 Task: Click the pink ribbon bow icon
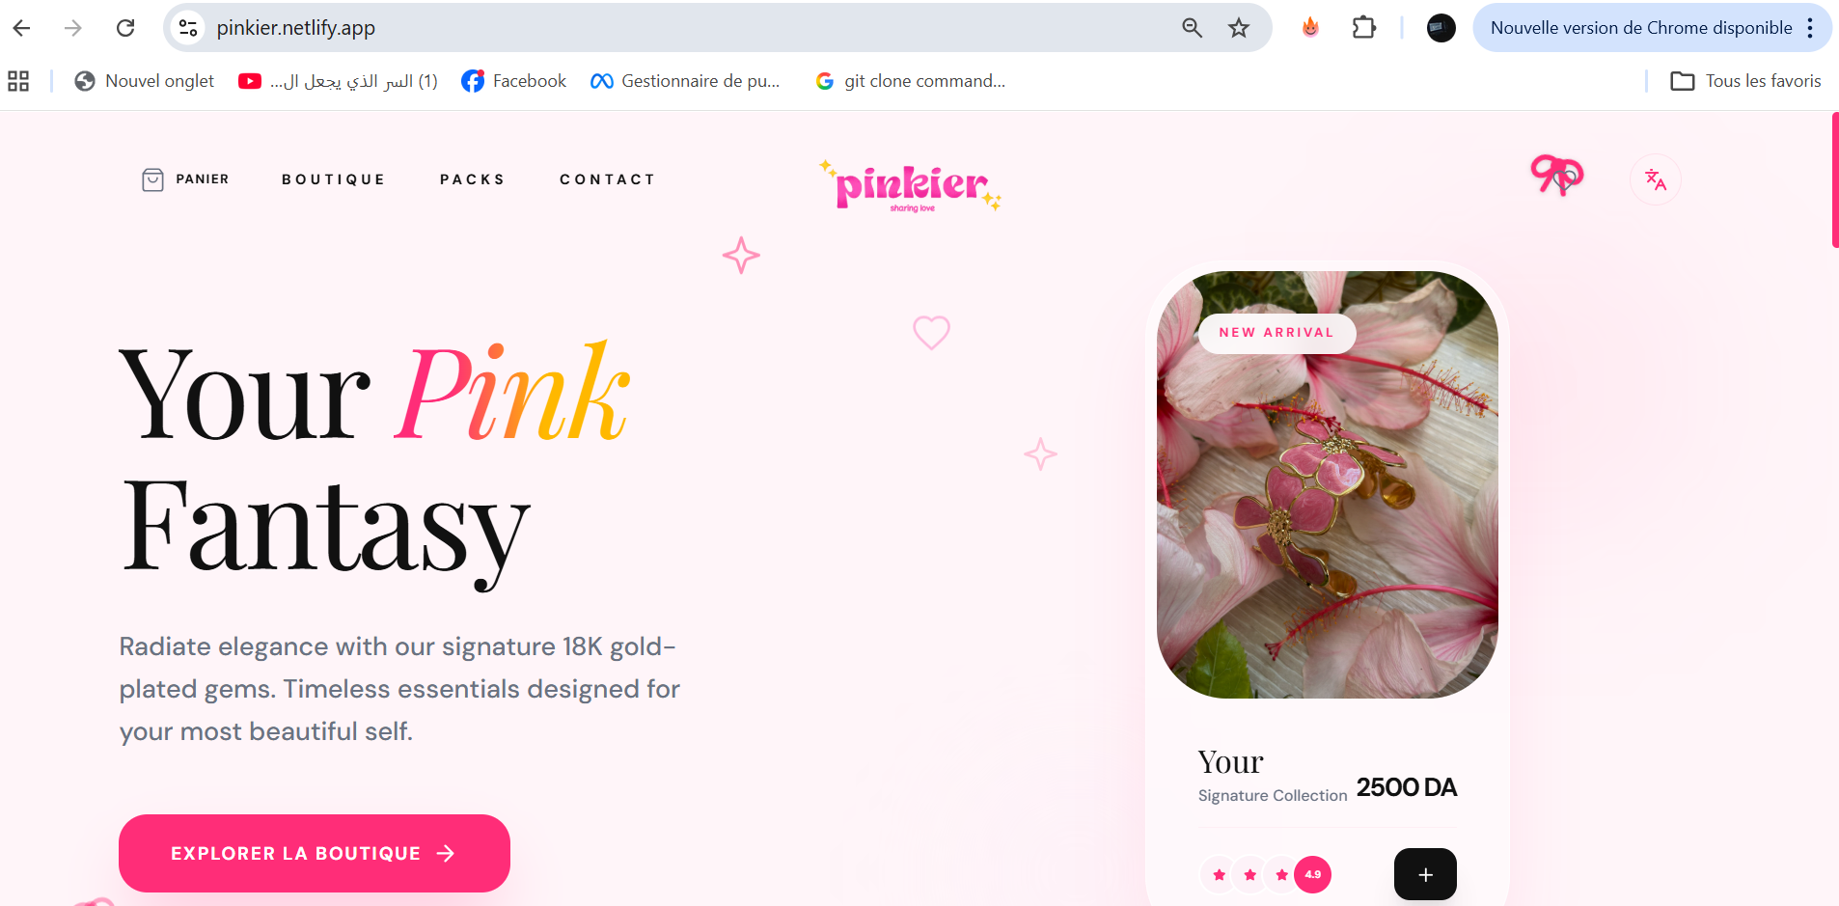[x=1556, y=175]
